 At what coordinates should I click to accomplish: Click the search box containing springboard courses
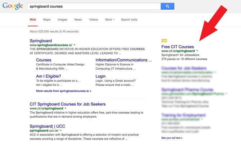click(x=94, y=6)
